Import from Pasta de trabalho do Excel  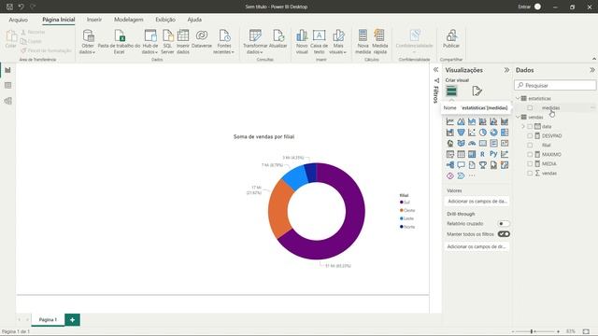(x=119, y=41)
